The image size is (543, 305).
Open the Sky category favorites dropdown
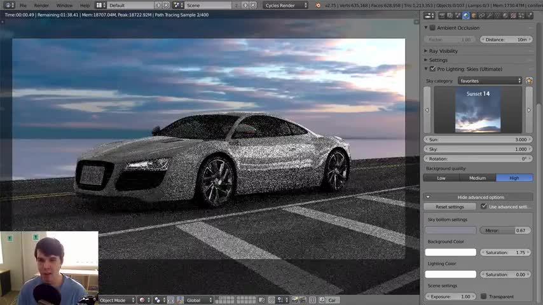click(x=490, y=81)
